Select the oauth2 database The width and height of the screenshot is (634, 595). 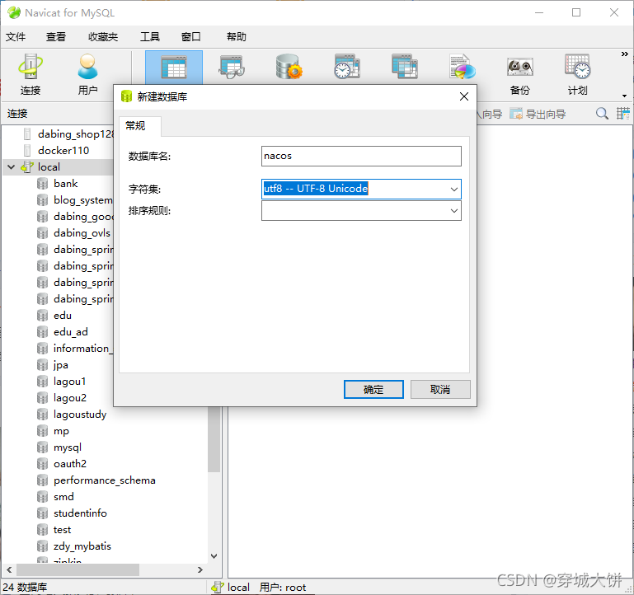[62, 464]
